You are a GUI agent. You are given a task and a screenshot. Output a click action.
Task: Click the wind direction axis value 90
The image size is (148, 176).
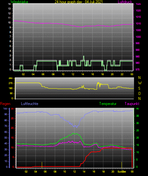click(x=11, y=93)
